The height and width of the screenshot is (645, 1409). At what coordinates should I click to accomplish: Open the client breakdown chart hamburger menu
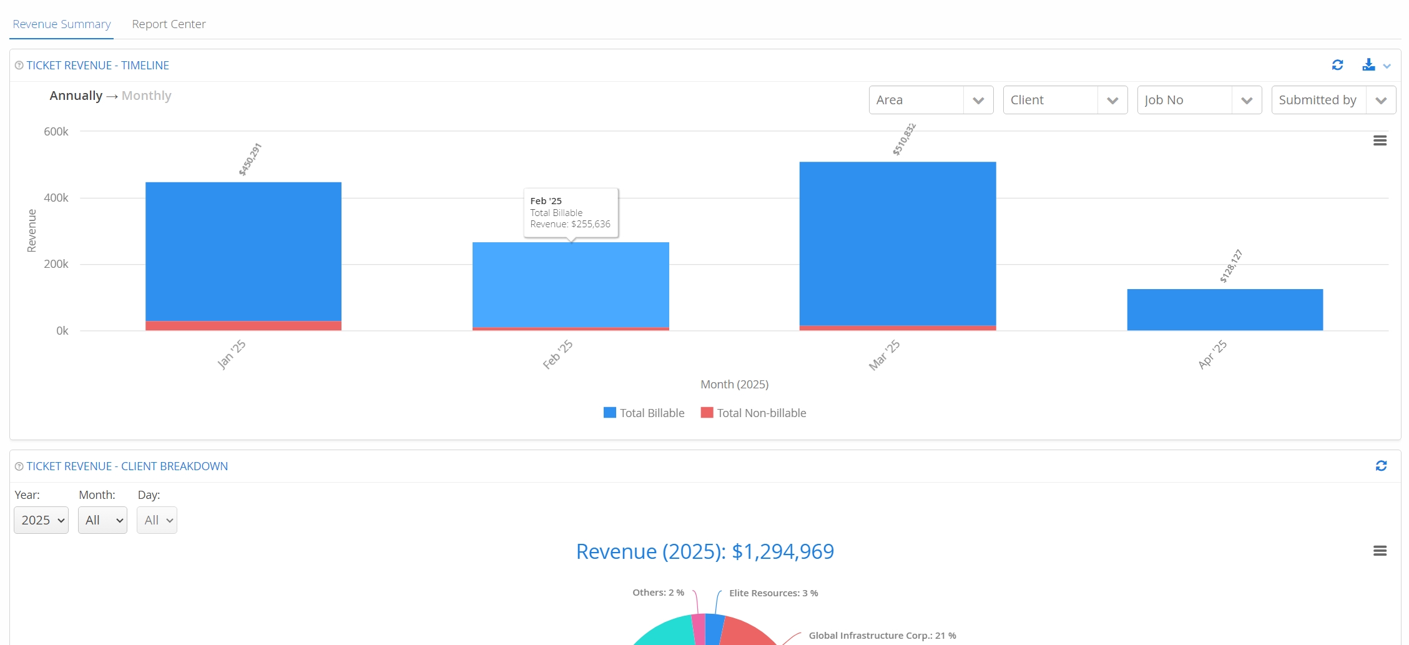tap(1380, 551)
